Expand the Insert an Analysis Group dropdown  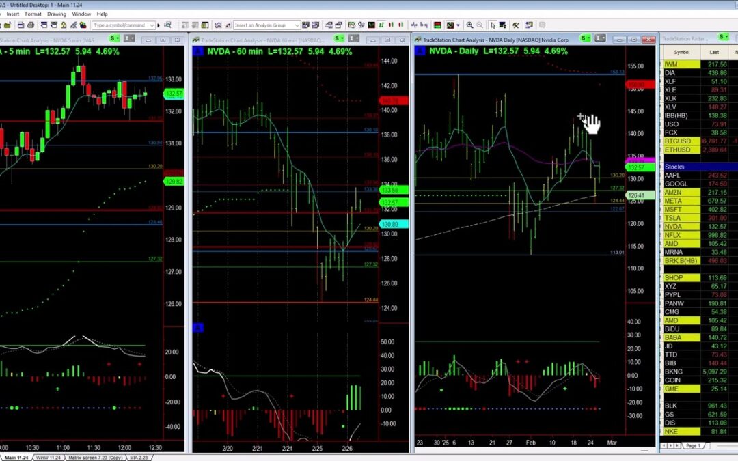[297, 25]
